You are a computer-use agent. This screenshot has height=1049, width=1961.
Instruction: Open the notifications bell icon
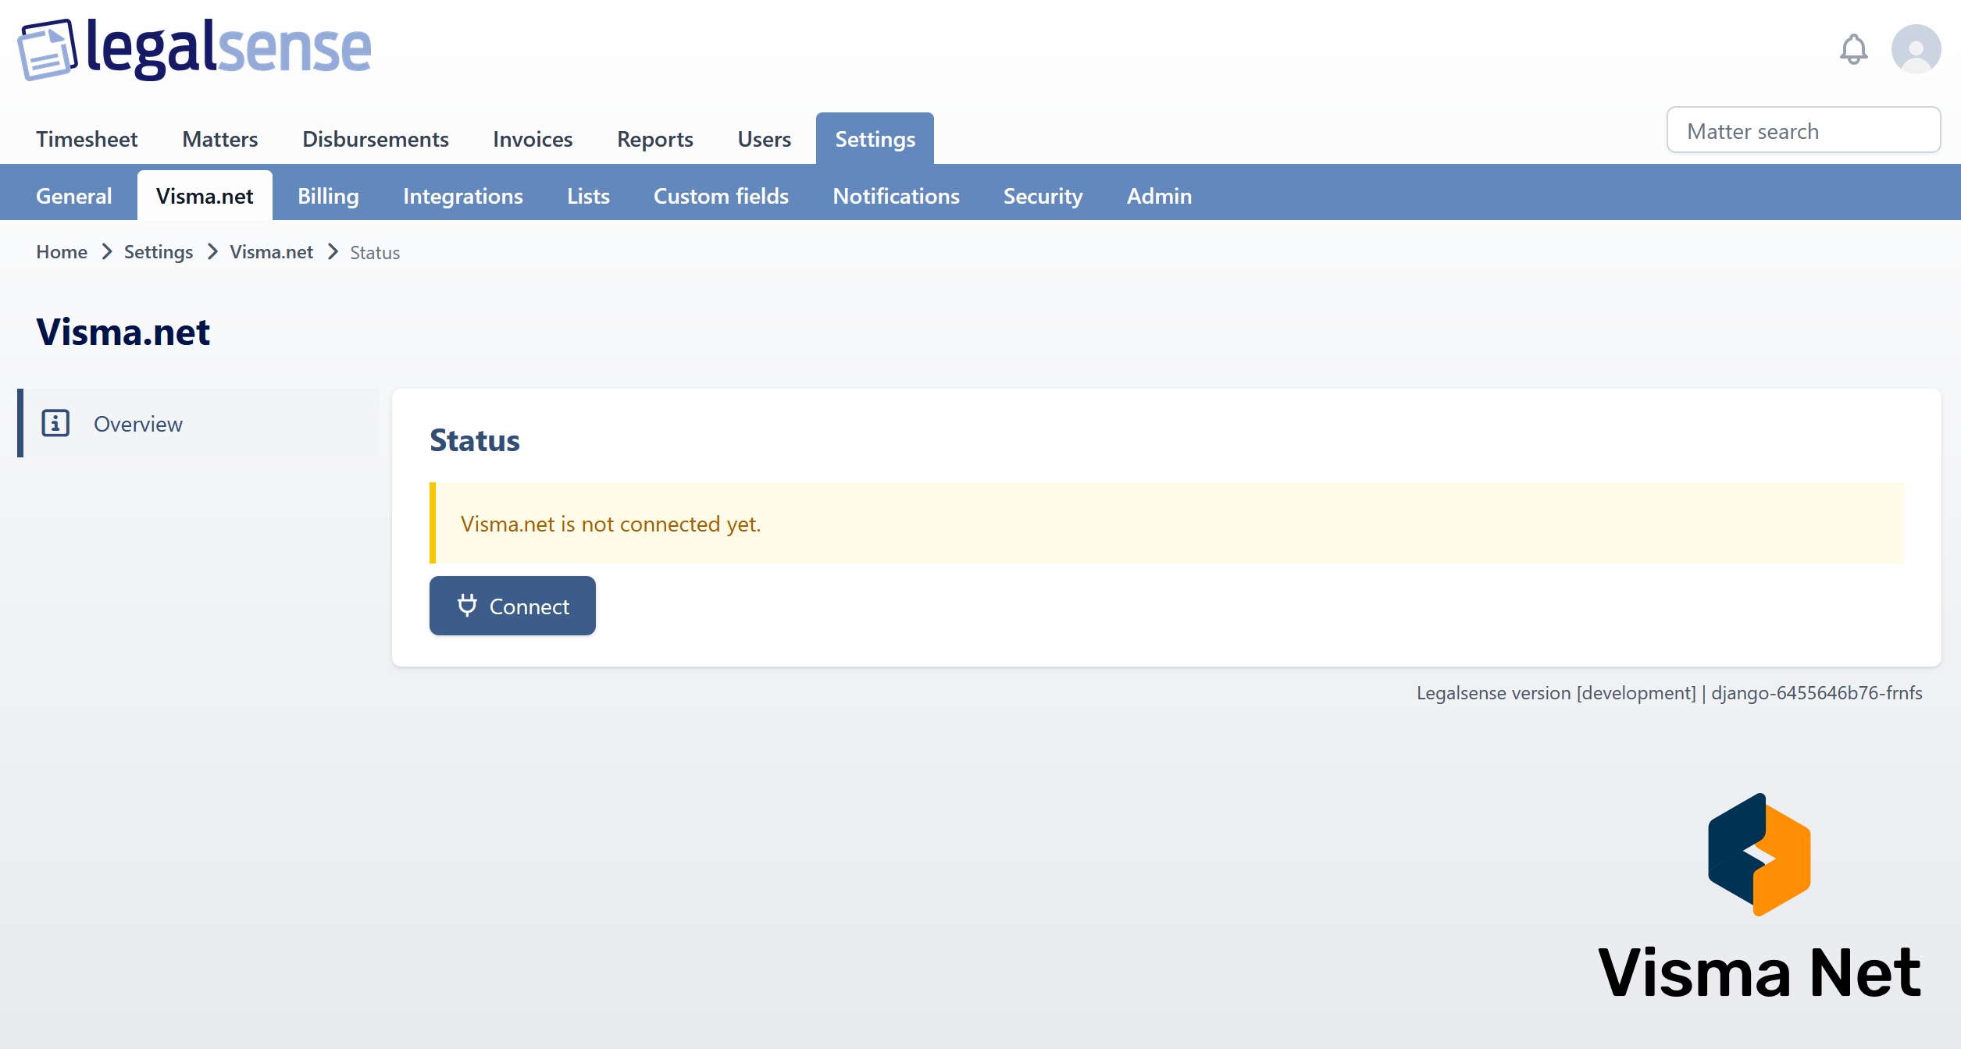(1853, 50)
